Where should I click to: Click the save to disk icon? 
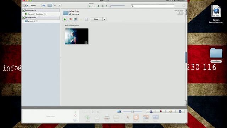point(86,19)
